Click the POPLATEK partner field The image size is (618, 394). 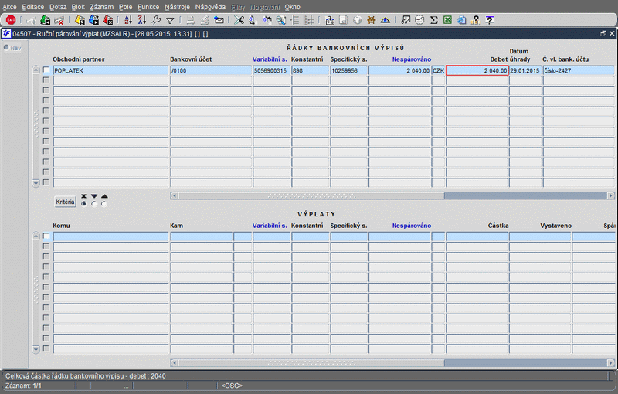pyautogui.click(x=110, y=70)
